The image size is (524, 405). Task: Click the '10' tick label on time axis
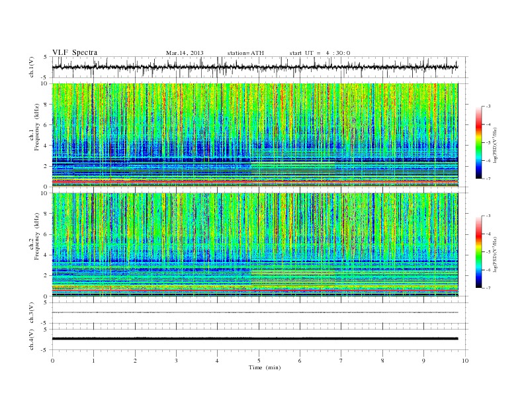(x=465, y=361)
